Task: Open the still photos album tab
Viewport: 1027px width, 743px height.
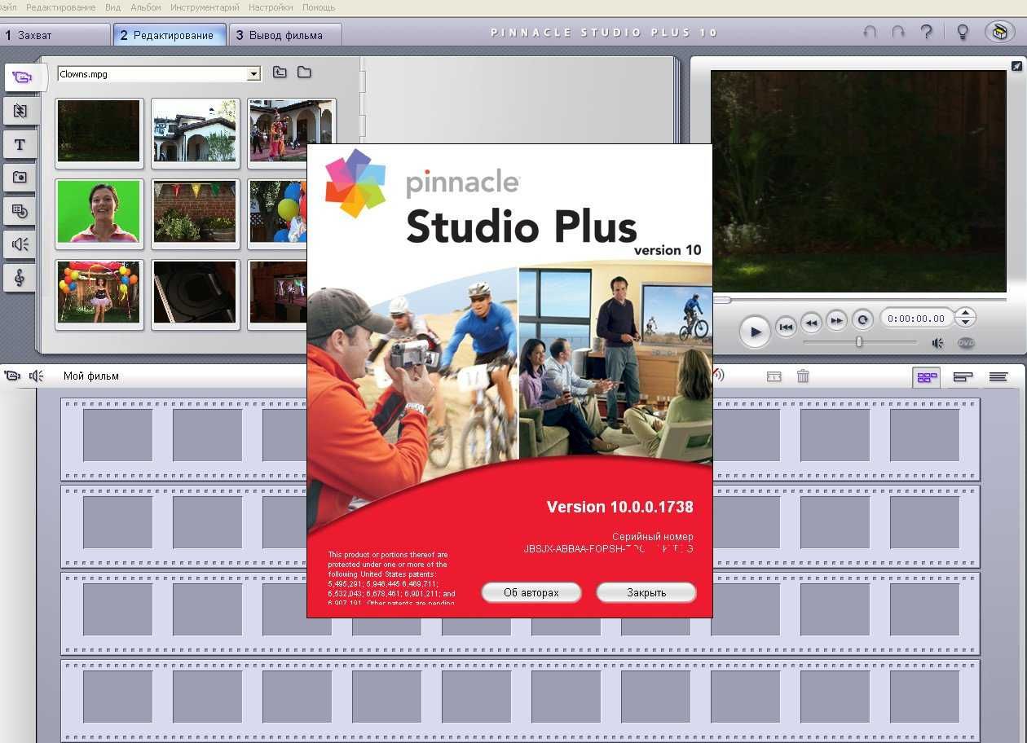Action: point(20,178)
